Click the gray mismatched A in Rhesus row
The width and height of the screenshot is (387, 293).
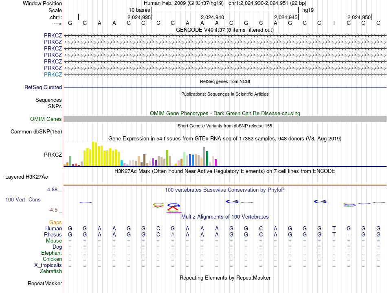point(173,234)
